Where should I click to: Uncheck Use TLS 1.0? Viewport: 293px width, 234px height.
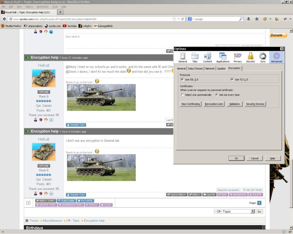pos(232,80)
